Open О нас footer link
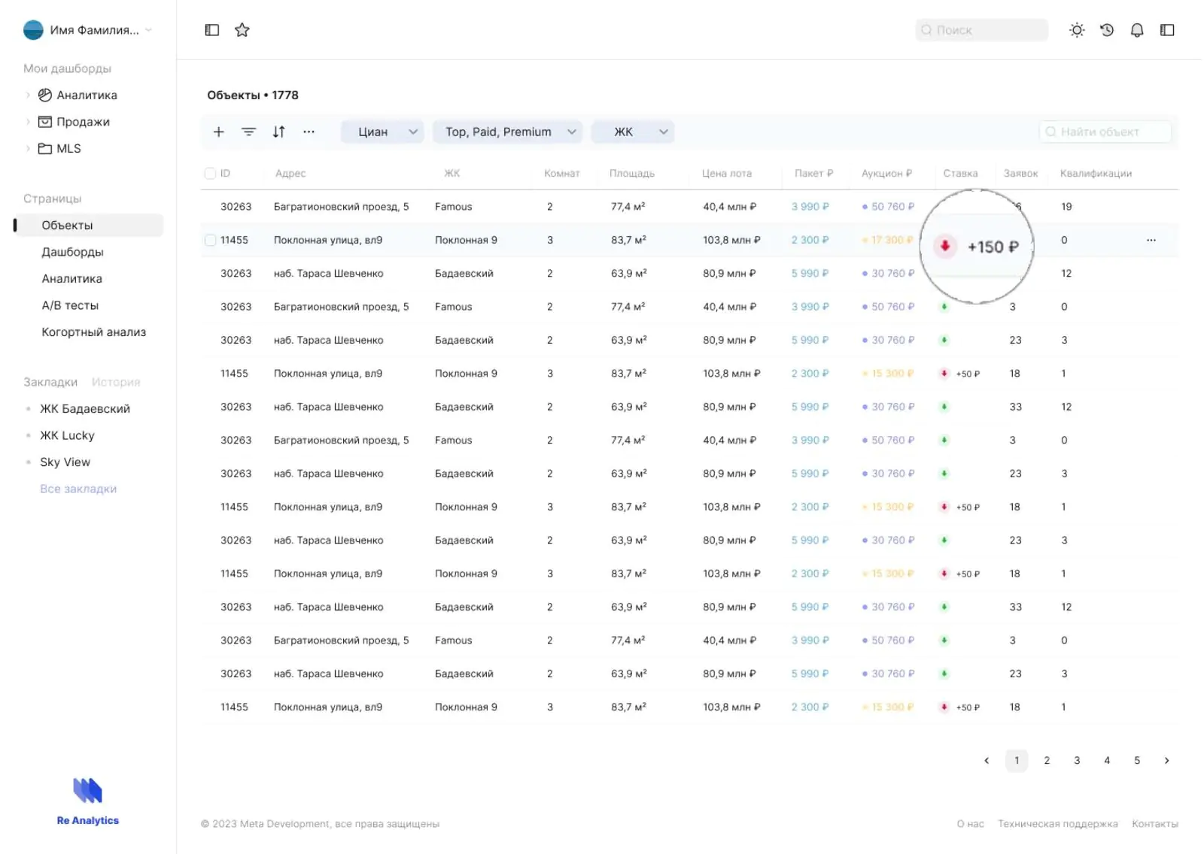This screenshot has height=854, width=1204. (970, 824)
